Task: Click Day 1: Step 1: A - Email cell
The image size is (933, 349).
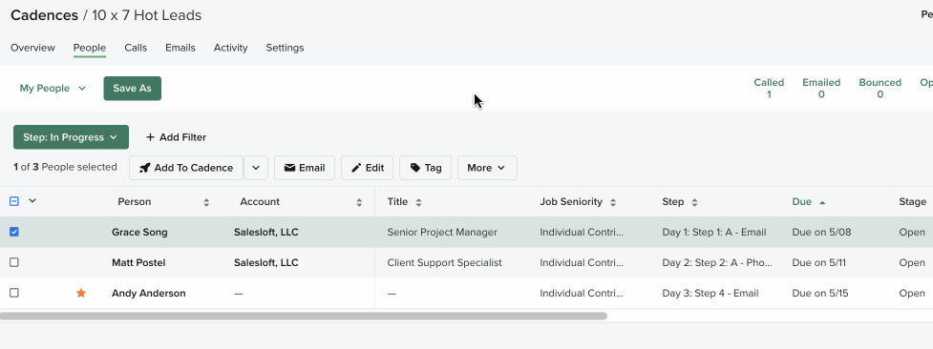Action: click(x=714, y=232)
